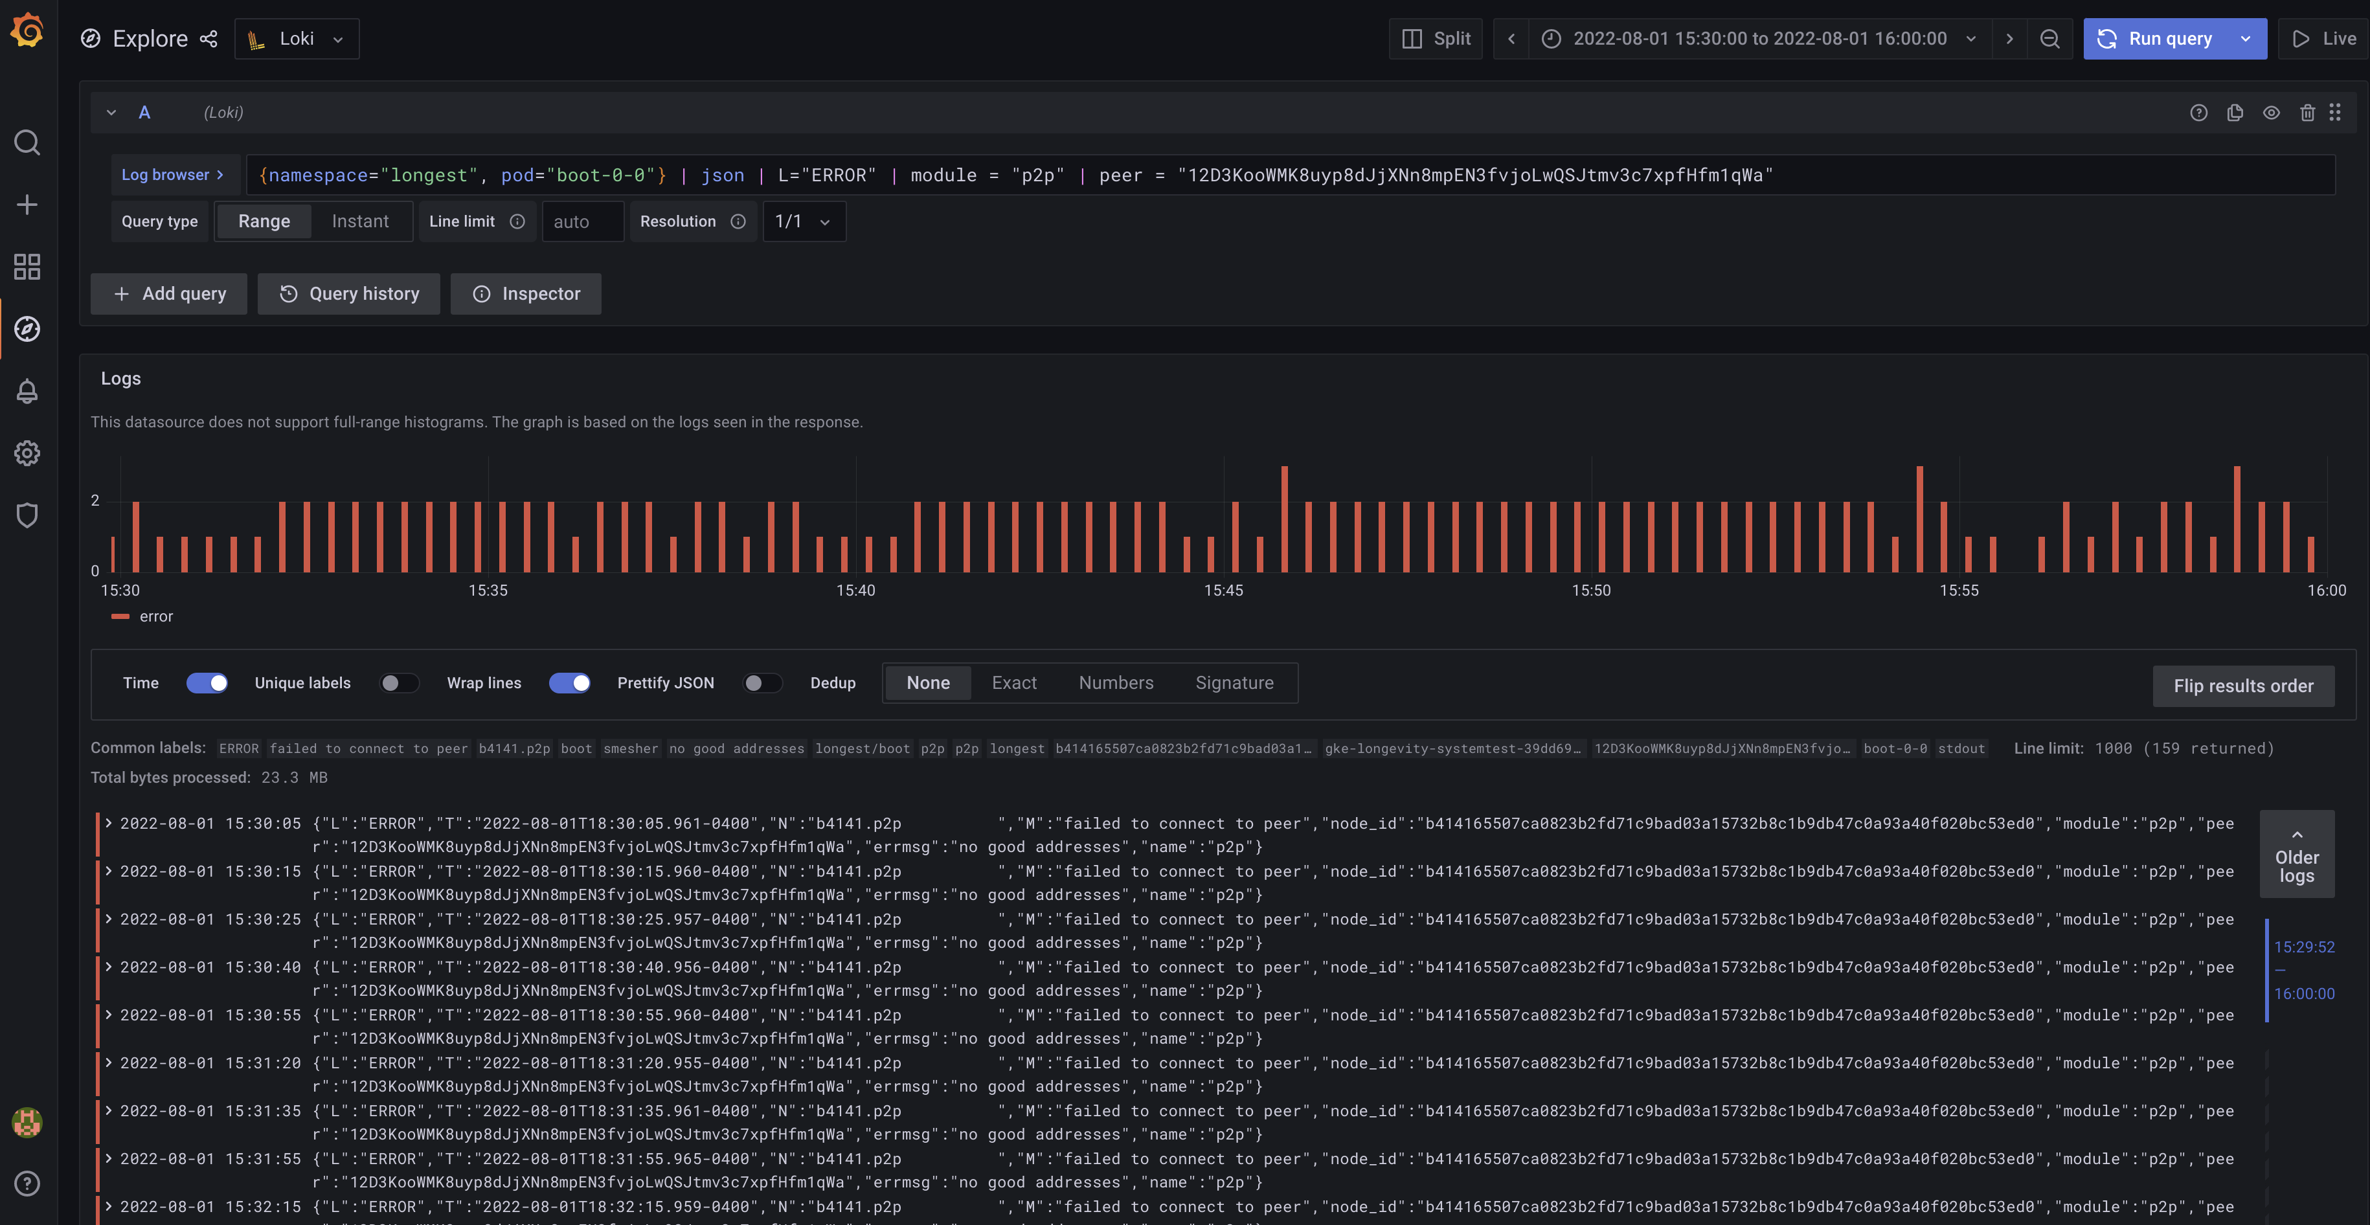This screenshot has height=1225, width=2370.
Task: Open Query history
Action: click(x=348, y=295)
